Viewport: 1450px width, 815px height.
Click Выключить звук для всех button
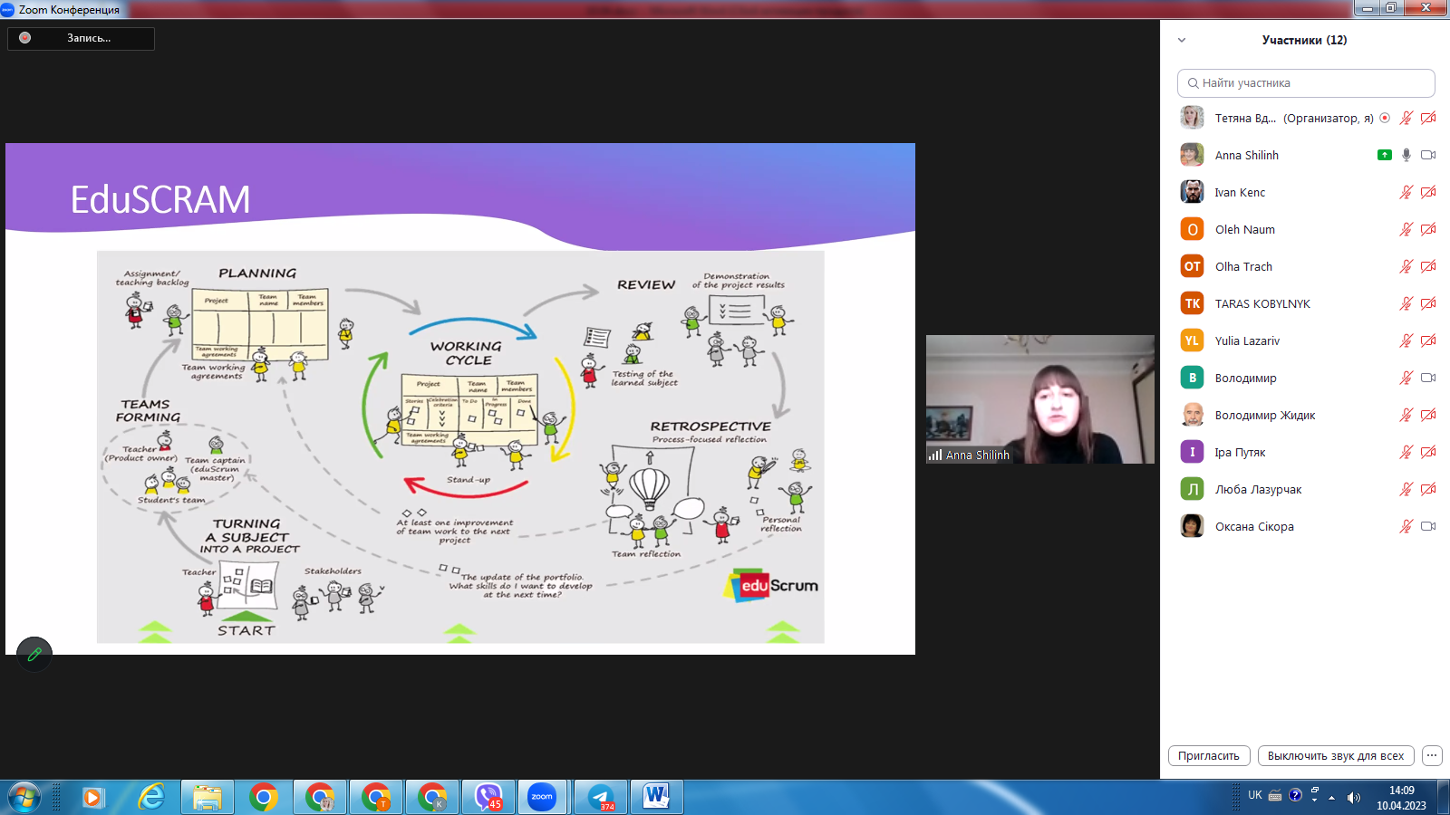click(1335, 755)
